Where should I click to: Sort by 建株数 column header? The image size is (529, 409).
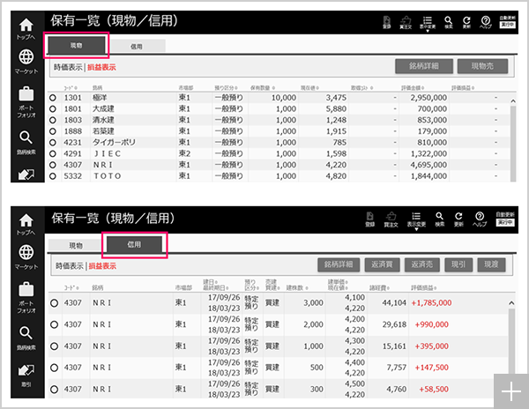(x=297, y=287)
